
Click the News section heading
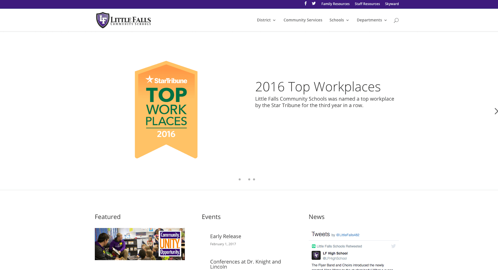tap(316, 217)
